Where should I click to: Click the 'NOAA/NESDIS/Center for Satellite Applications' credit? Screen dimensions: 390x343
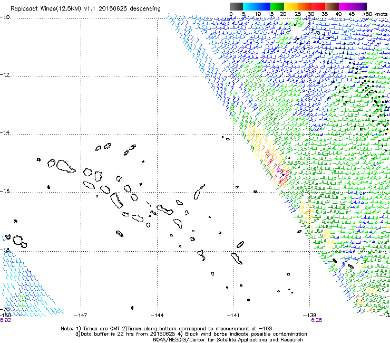click(228, 340)
